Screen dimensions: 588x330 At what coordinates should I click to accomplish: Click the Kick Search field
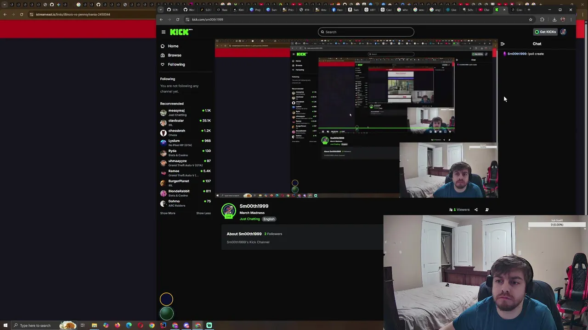point(366,32)
